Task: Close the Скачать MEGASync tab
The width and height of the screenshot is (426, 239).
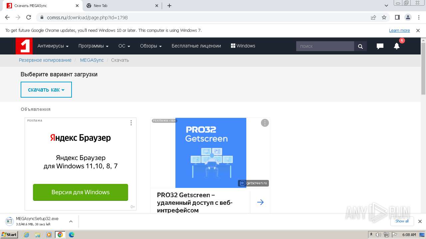Action: [77, 6]
